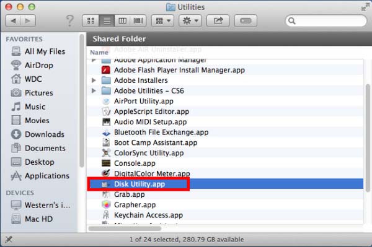Click the AirPort Utility app icon

coord(106,101)
